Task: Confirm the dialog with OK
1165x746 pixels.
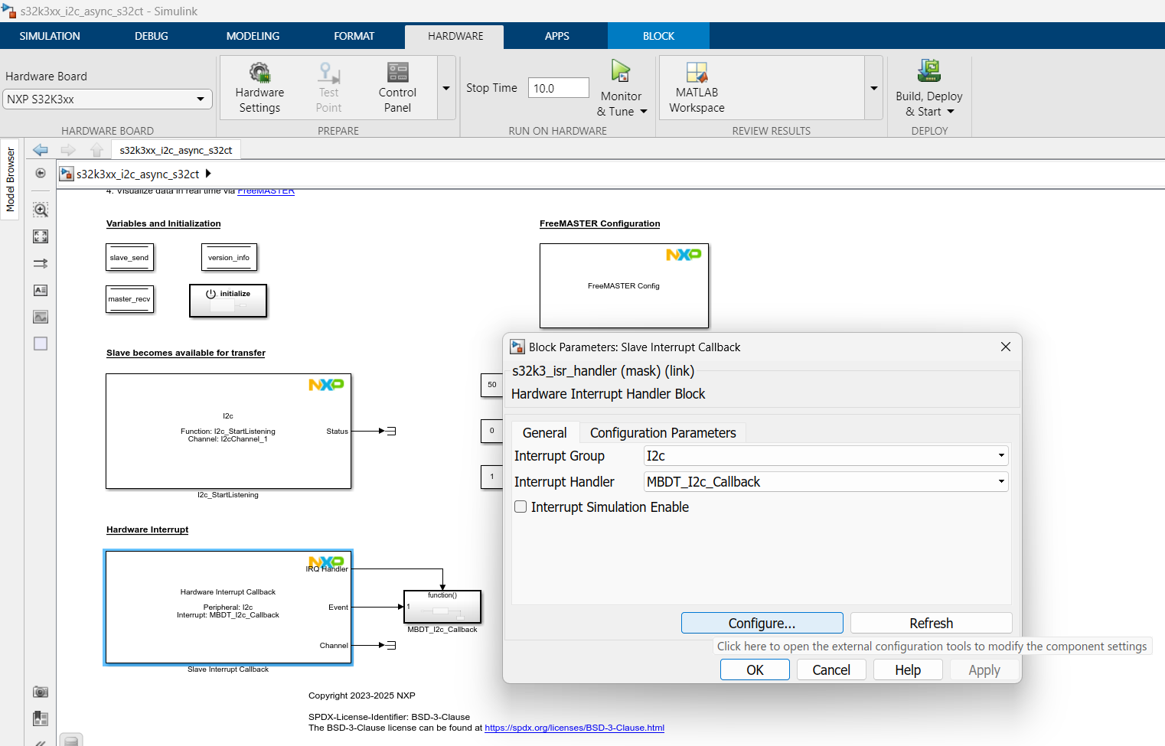Action: tap(755, 670)
